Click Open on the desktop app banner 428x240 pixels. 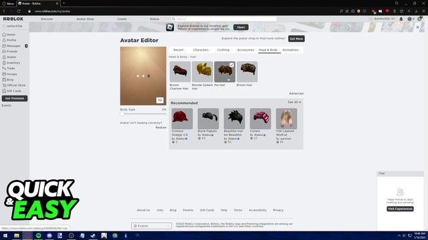[241, 27]
